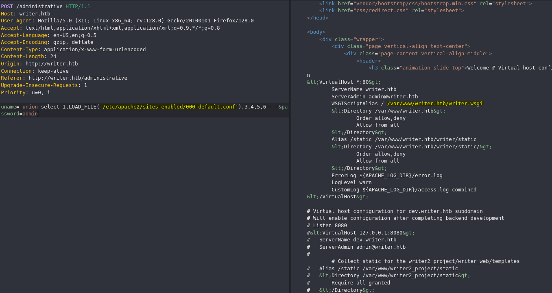
Task: Click the highlighted writer.wsgi path
Action: pos(435,104)
